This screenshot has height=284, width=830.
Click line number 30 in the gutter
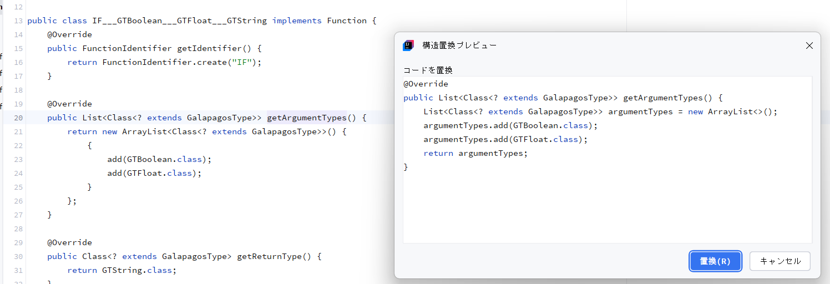(18, 256)
